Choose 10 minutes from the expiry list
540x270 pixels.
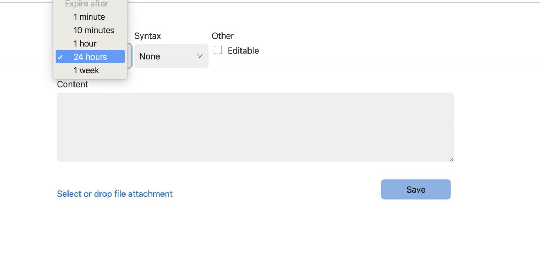[x=94, y=30]
